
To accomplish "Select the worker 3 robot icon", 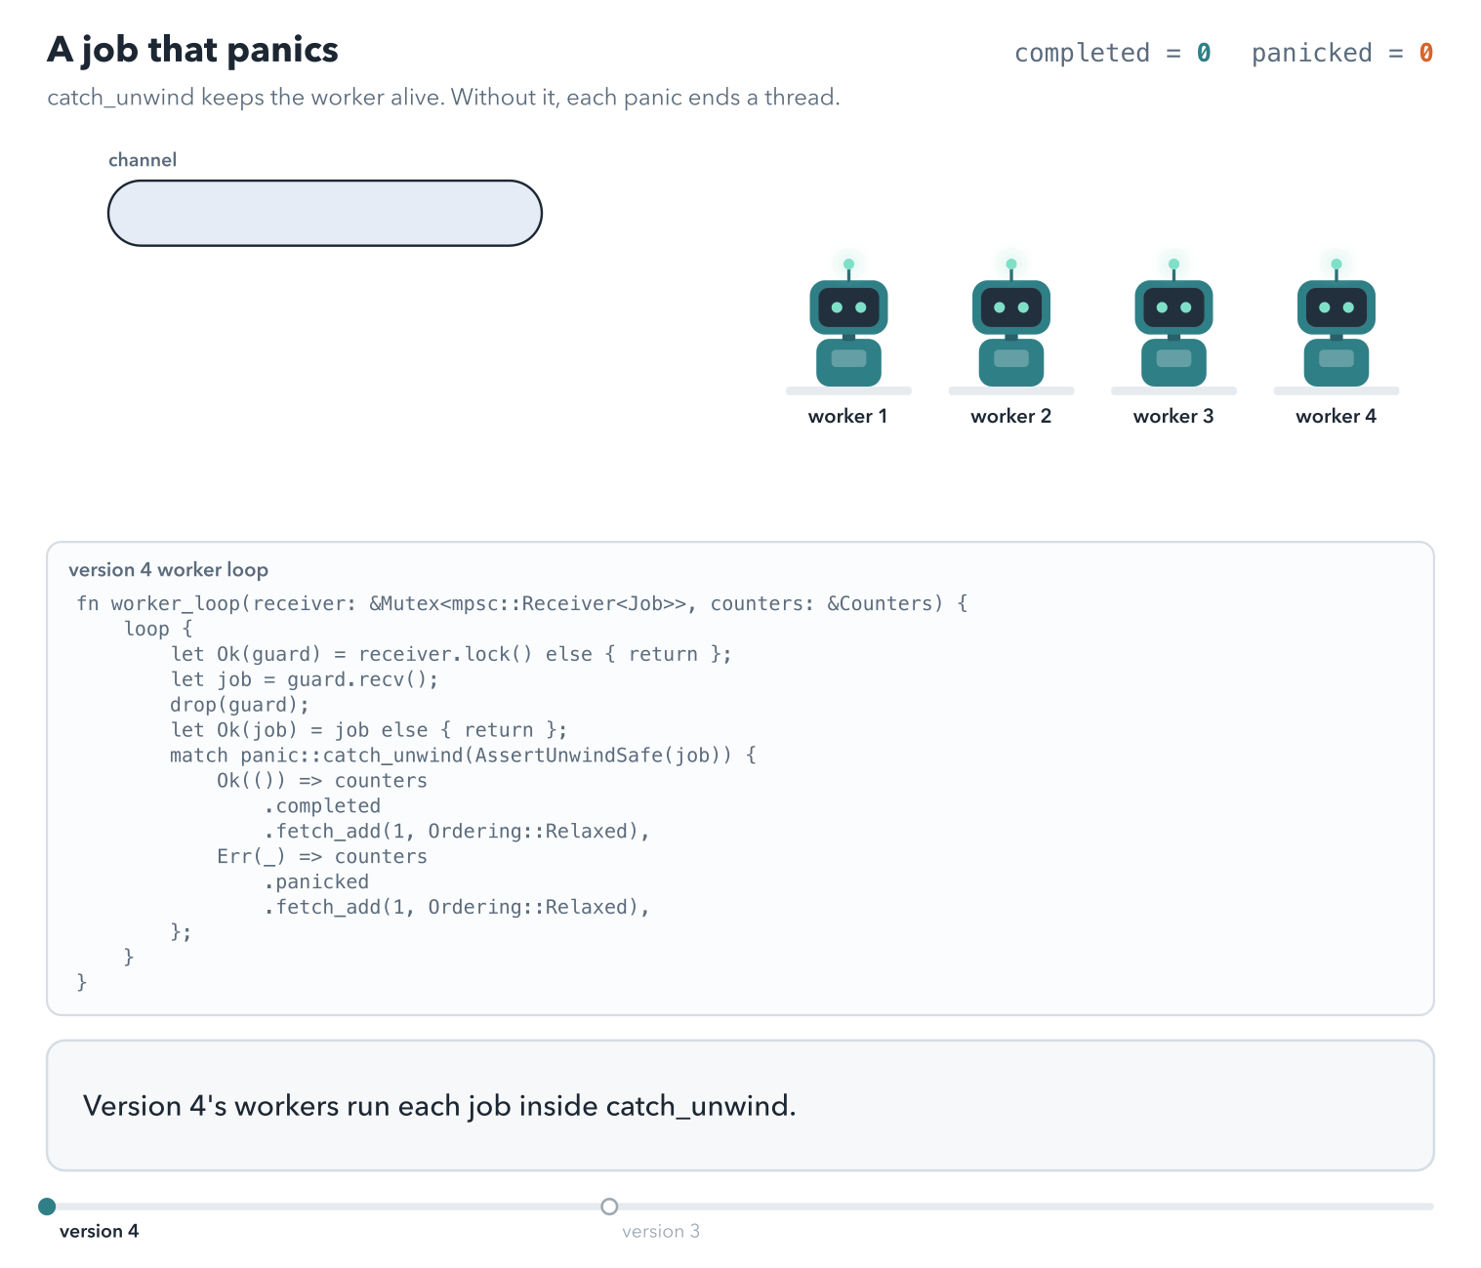I will (x=1173, y=323).
